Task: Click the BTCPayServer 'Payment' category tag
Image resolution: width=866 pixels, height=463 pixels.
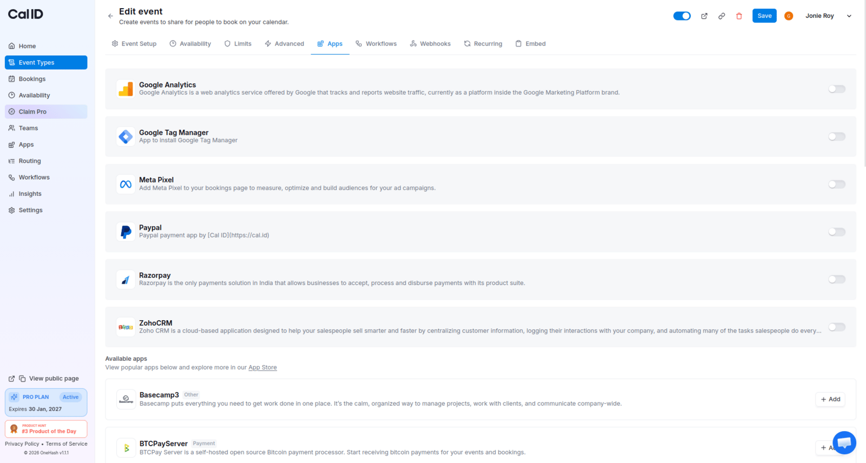Action: pyautogui.click(x=204, y=444)
